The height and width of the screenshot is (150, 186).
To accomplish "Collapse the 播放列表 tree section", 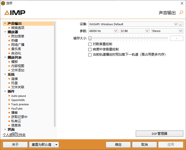I will click(x=5, y=57).
